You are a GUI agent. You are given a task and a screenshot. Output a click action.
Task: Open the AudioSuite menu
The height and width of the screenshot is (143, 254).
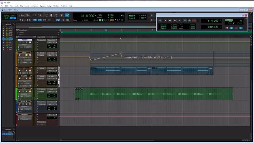pos(34,6)
